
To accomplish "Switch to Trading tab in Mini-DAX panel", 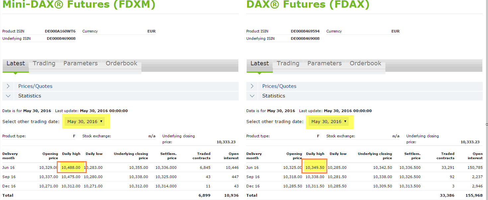I will 44,63.
